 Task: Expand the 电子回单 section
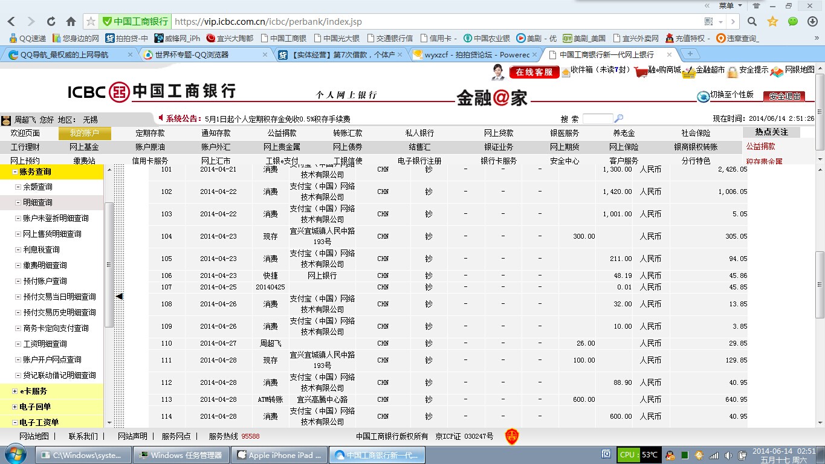(x=15, y=407)
